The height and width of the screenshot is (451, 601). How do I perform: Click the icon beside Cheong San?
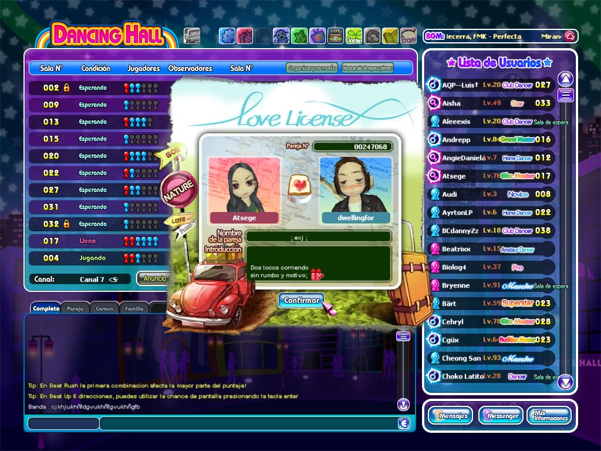click(435, 358)
